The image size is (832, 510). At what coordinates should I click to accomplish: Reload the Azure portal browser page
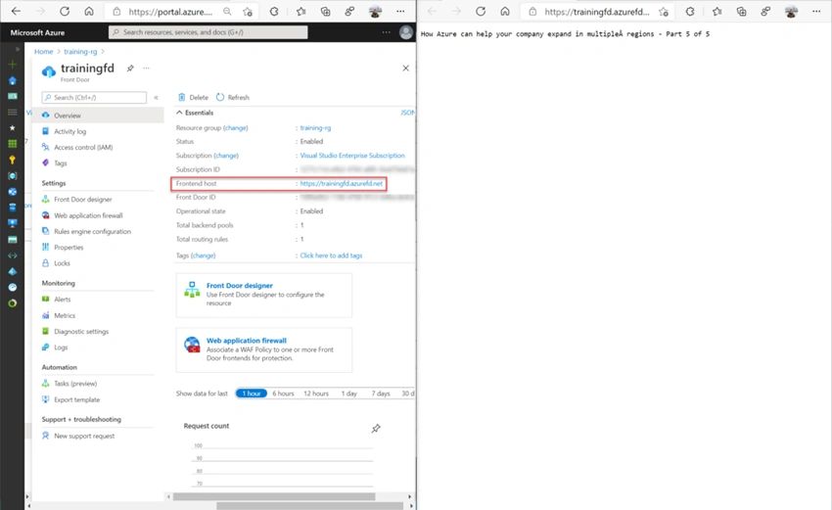[x=65, y=11]
